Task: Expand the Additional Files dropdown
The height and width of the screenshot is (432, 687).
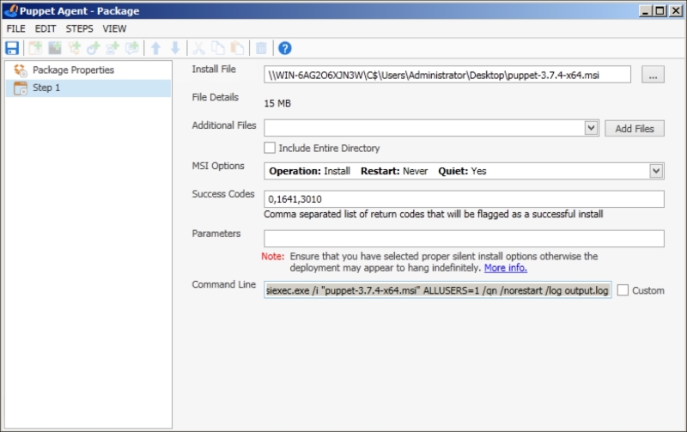Action: 590,128
